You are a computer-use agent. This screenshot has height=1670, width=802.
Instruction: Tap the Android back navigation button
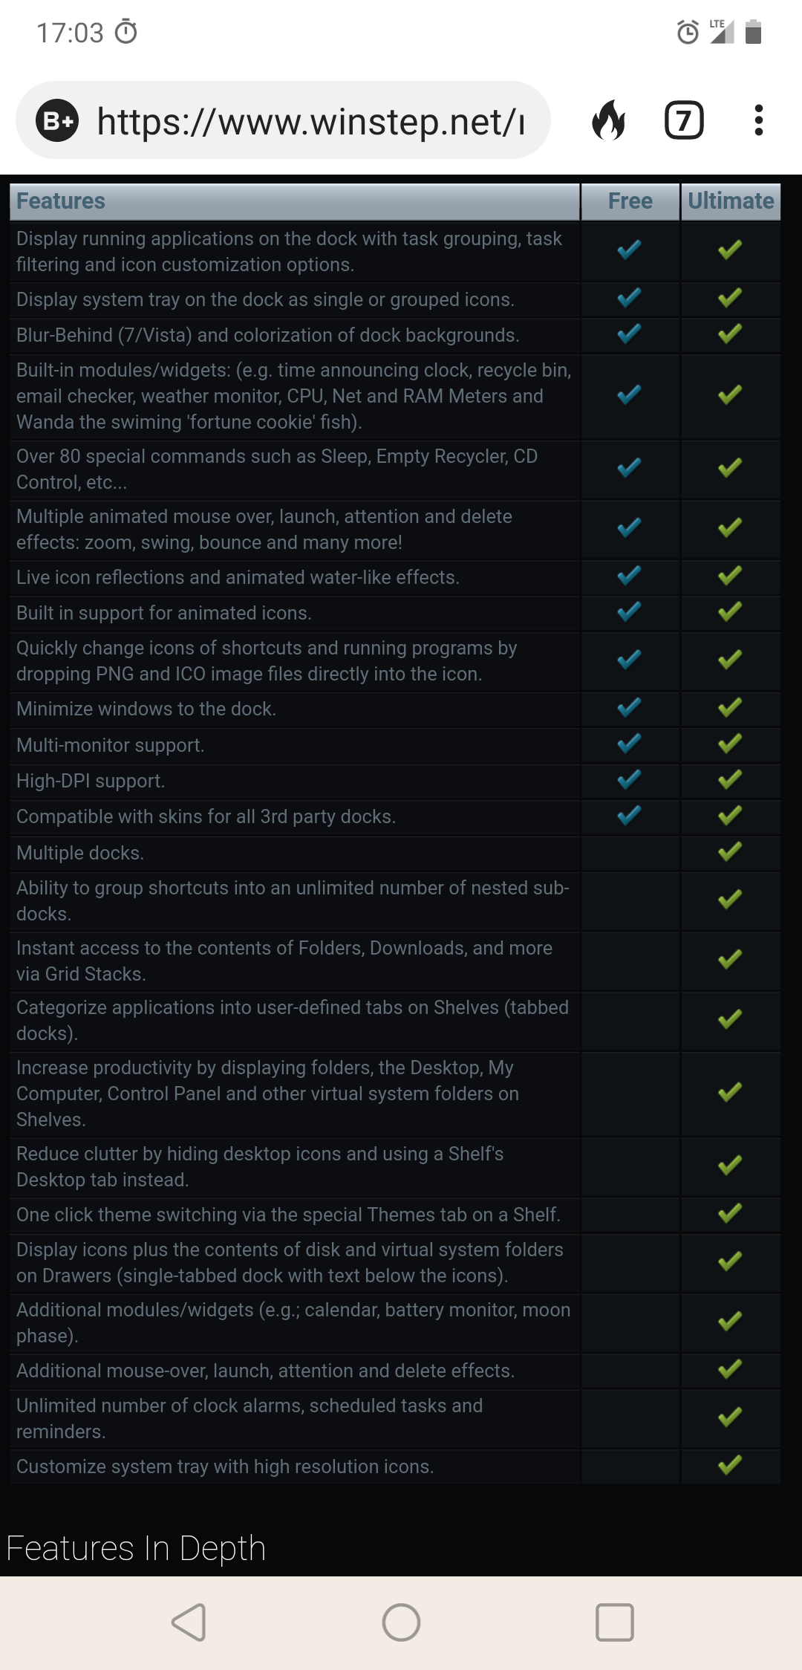coord(189,1622)
